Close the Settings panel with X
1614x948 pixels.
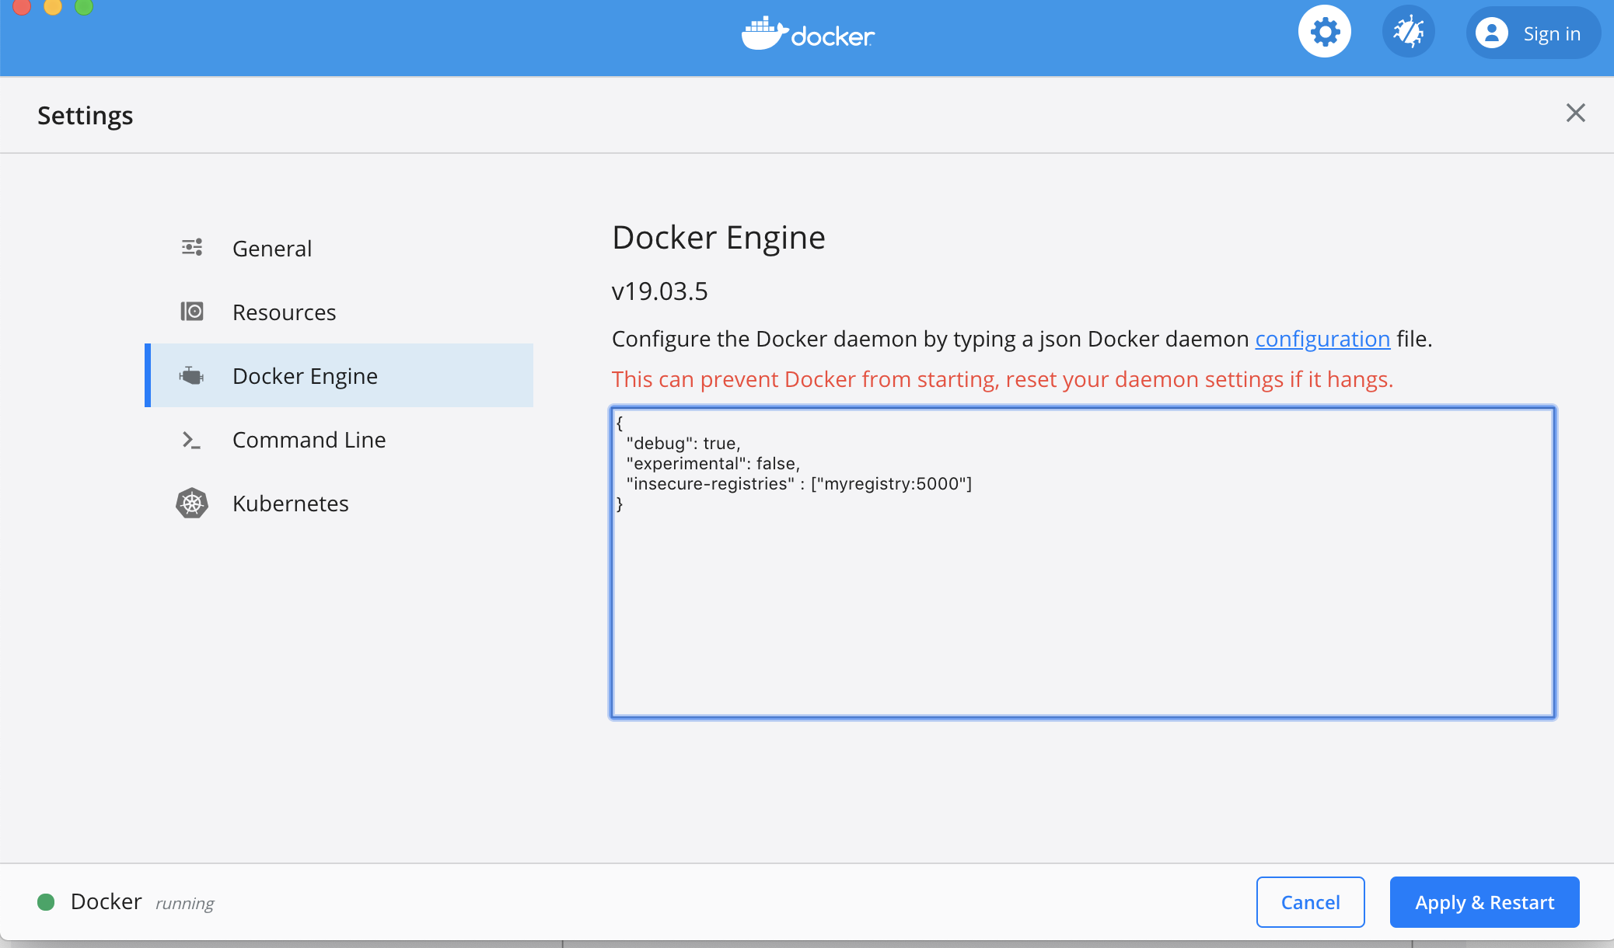pyautogui.click(x=1575, y=113)
